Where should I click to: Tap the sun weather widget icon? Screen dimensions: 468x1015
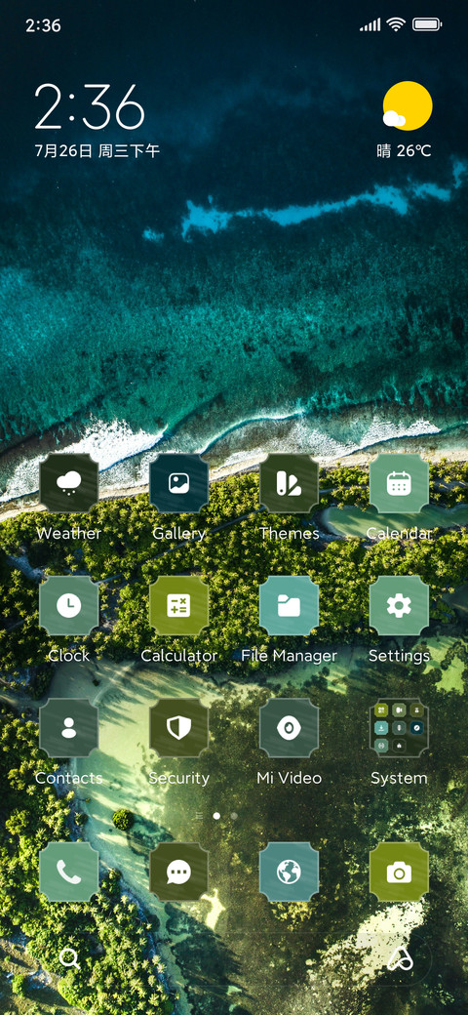(407, 106)
